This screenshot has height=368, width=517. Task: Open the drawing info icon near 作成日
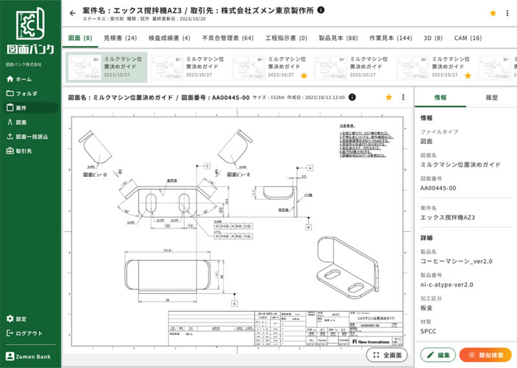352,97
